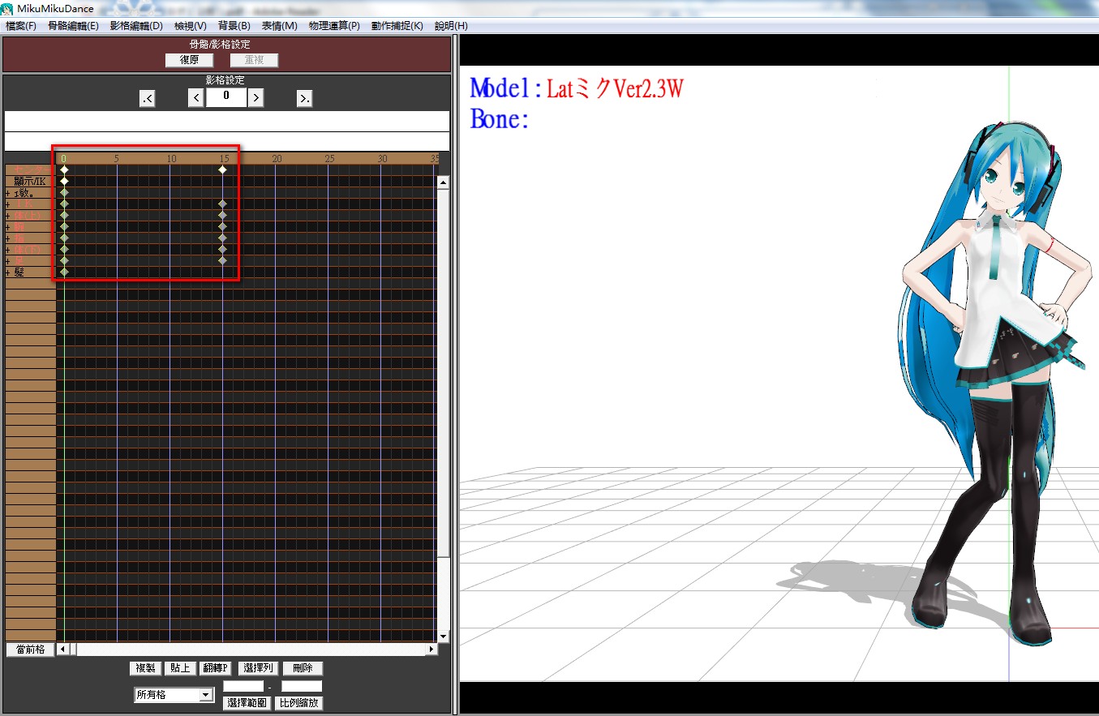Expand the 体(下) bone group
1099x716 pixels.
click(8, 250)
